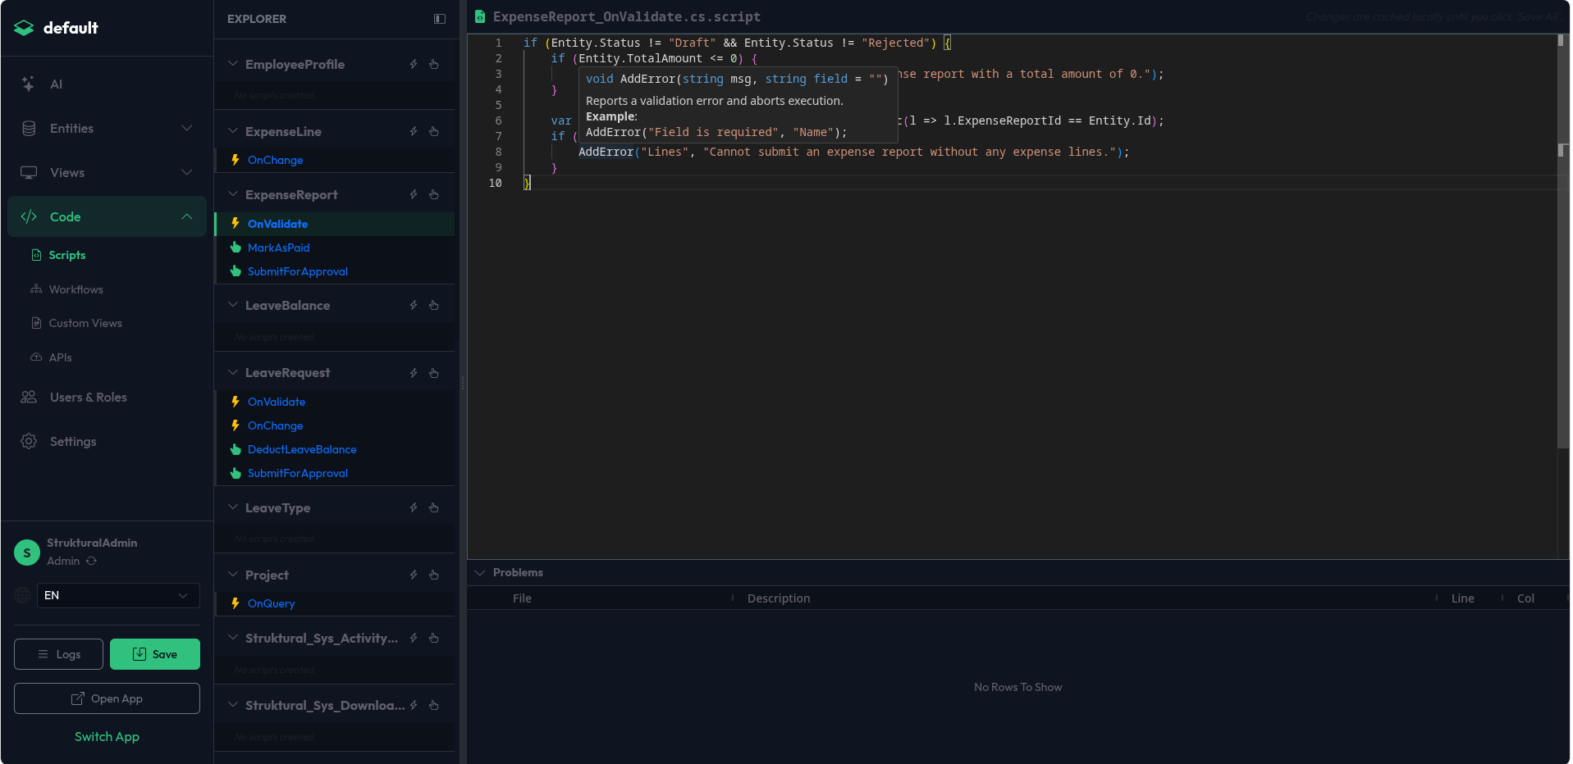Collapse the ExpenseLine entity group

pyautogui.click(x=233, y=131)
